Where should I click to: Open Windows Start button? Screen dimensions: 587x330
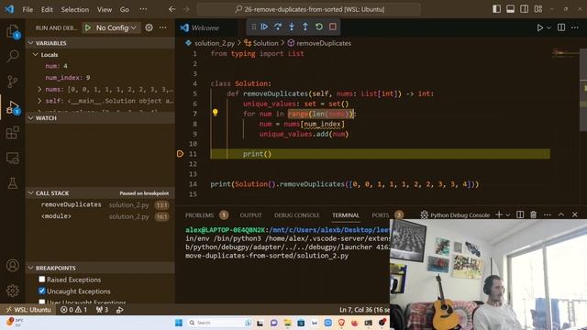click(179, 323)
